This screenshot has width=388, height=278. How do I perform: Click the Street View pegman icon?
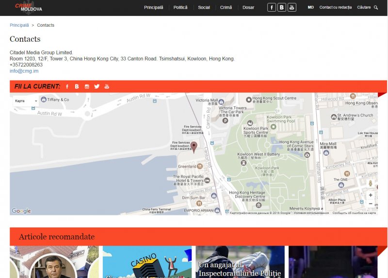[x=371, y=183]
